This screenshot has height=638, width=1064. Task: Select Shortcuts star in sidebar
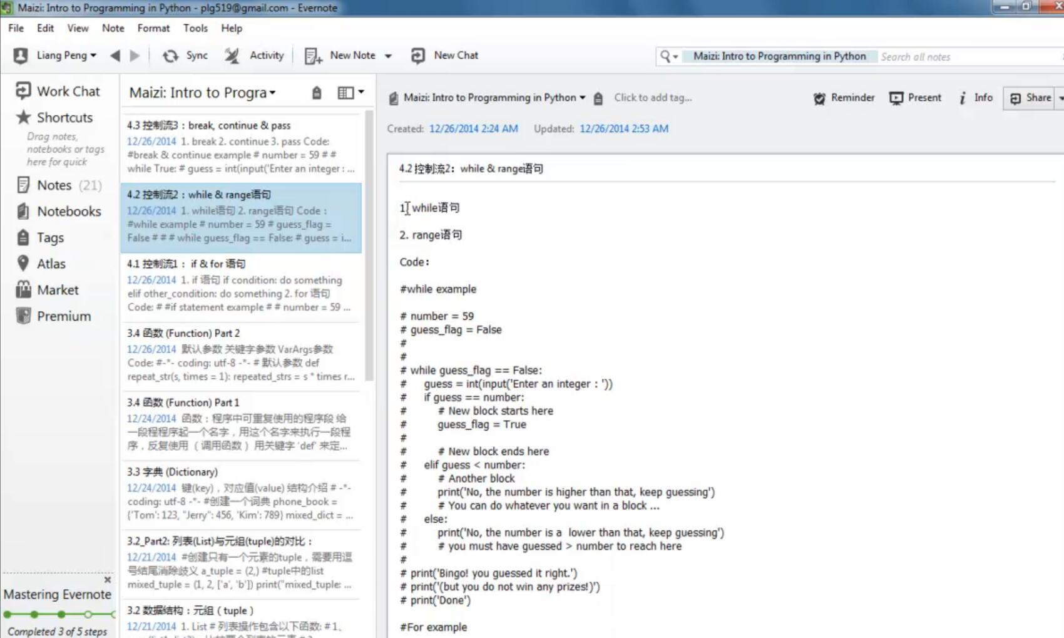tap(54, 118)
